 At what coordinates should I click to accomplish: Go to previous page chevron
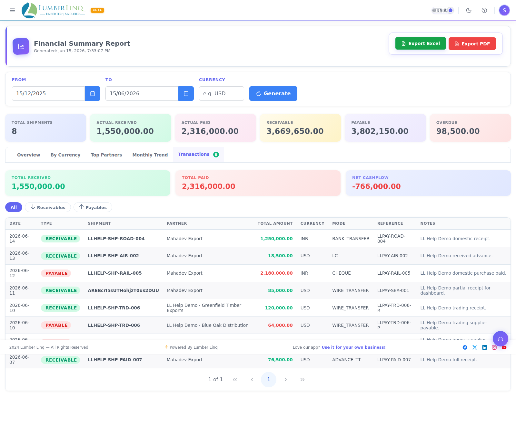[252, 380]
